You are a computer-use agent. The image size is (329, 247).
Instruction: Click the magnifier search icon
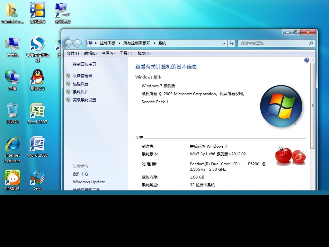tap(311, 43)
